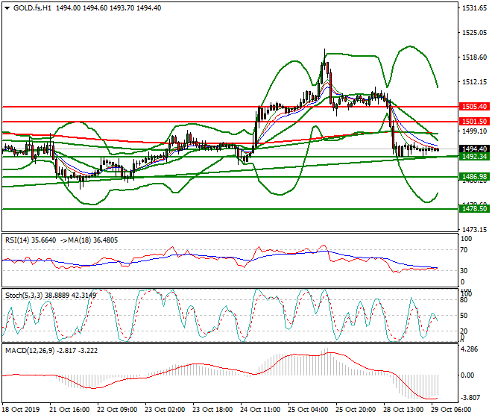Select the 21 Oct 16:00 time label
The image size is (492, 418).
[69, 410]
